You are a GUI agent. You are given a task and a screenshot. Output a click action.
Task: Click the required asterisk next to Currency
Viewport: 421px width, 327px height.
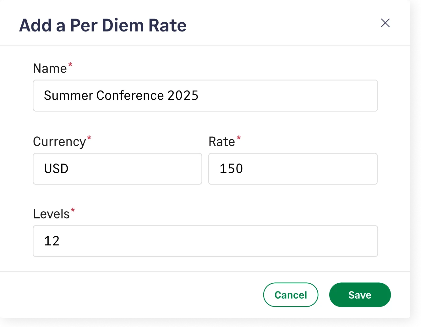click(89, 138)
